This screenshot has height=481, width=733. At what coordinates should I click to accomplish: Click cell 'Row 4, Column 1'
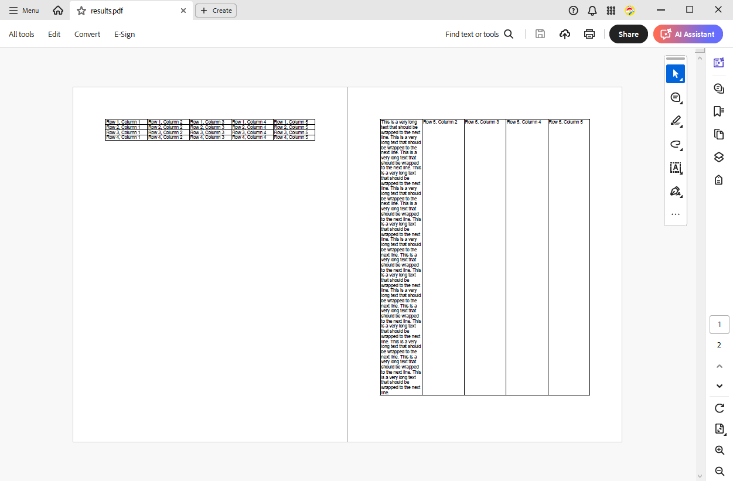click(x=126, y=137)
